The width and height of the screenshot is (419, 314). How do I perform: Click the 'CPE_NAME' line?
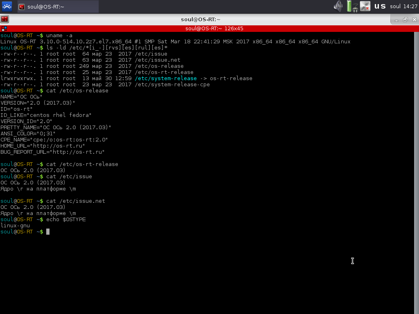[x=54, y=140]
